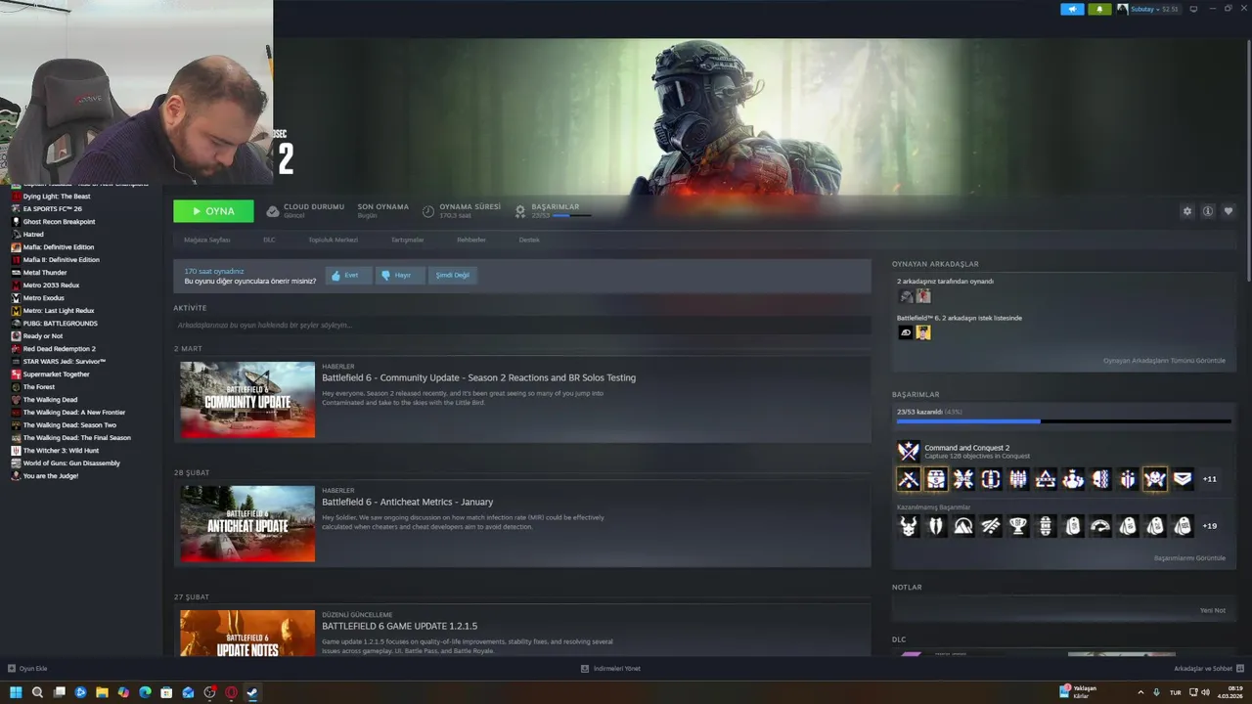This screenshot has width=1252, height=704.
Task: Click the 'Başarımlarını Görüntüle' link
Action: [1189, 558]
